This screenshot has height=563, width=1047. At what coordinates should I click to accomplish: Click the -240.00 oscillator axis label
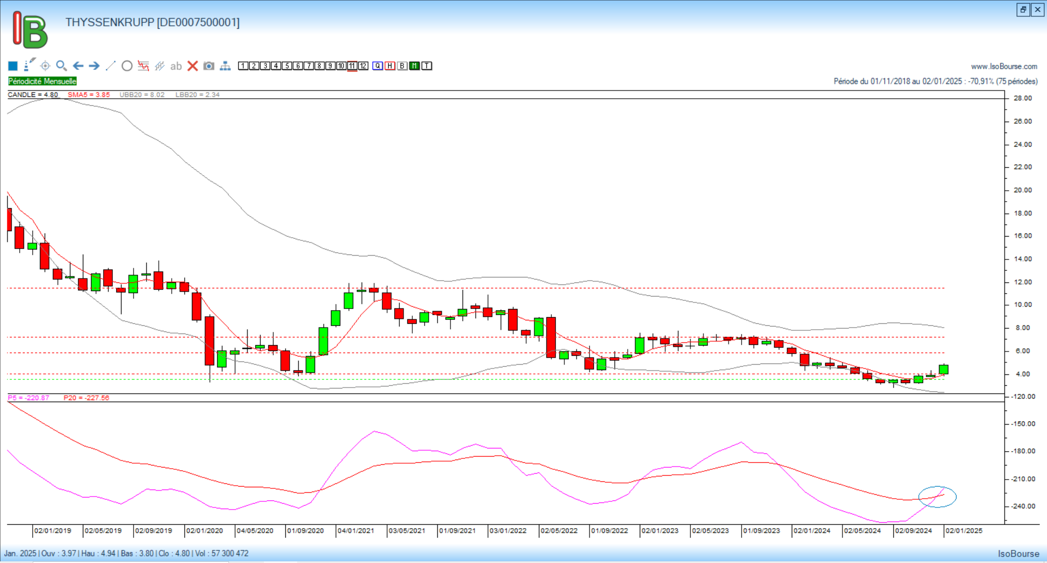click(x=1023, y=506)
